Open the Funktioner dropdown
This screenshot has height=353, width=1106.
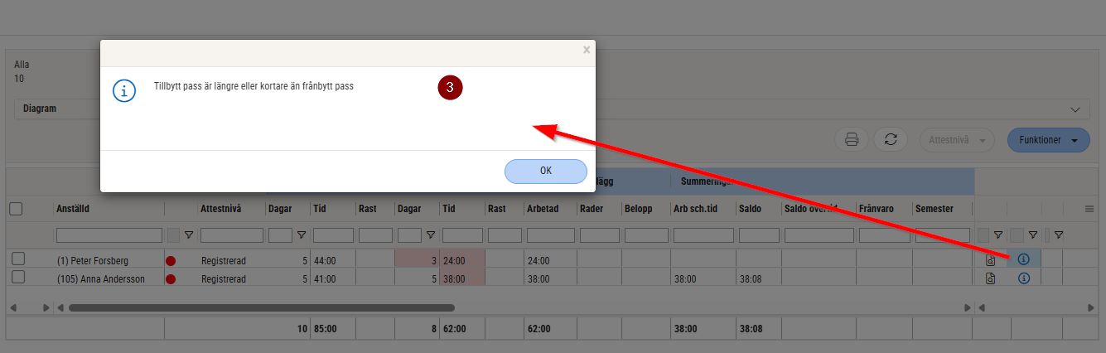tap(1048, 140)
